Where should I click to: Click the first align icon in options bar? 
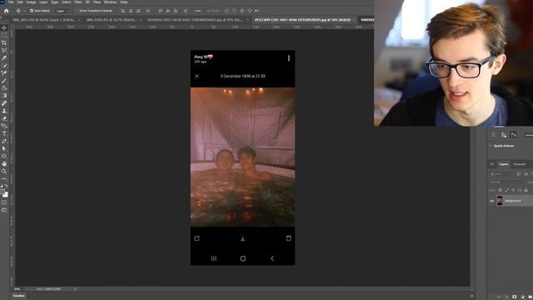point(123,11)
